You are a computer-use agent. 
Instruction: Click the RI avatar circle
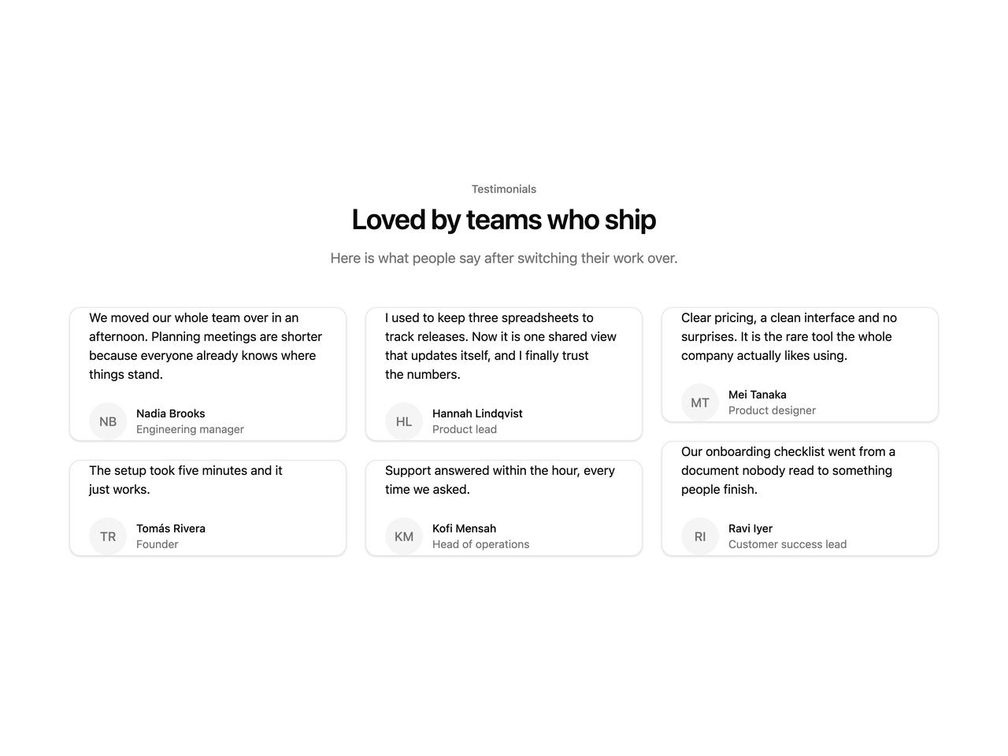click(700, 536)
